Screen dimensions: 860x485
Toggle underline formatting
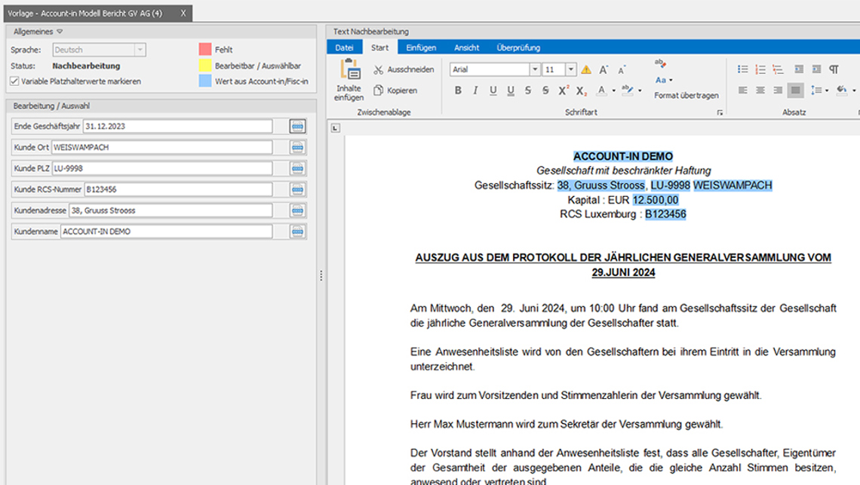point(493,91)
